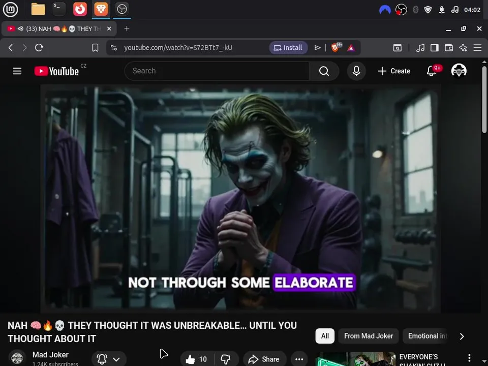The width and height of the screenshot is (488, 366).
Task: Open the notifications bell in the system tray
Action: (441, 10)
